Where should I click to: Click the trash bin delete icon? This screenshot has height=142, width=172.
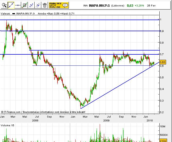[45, 5]
